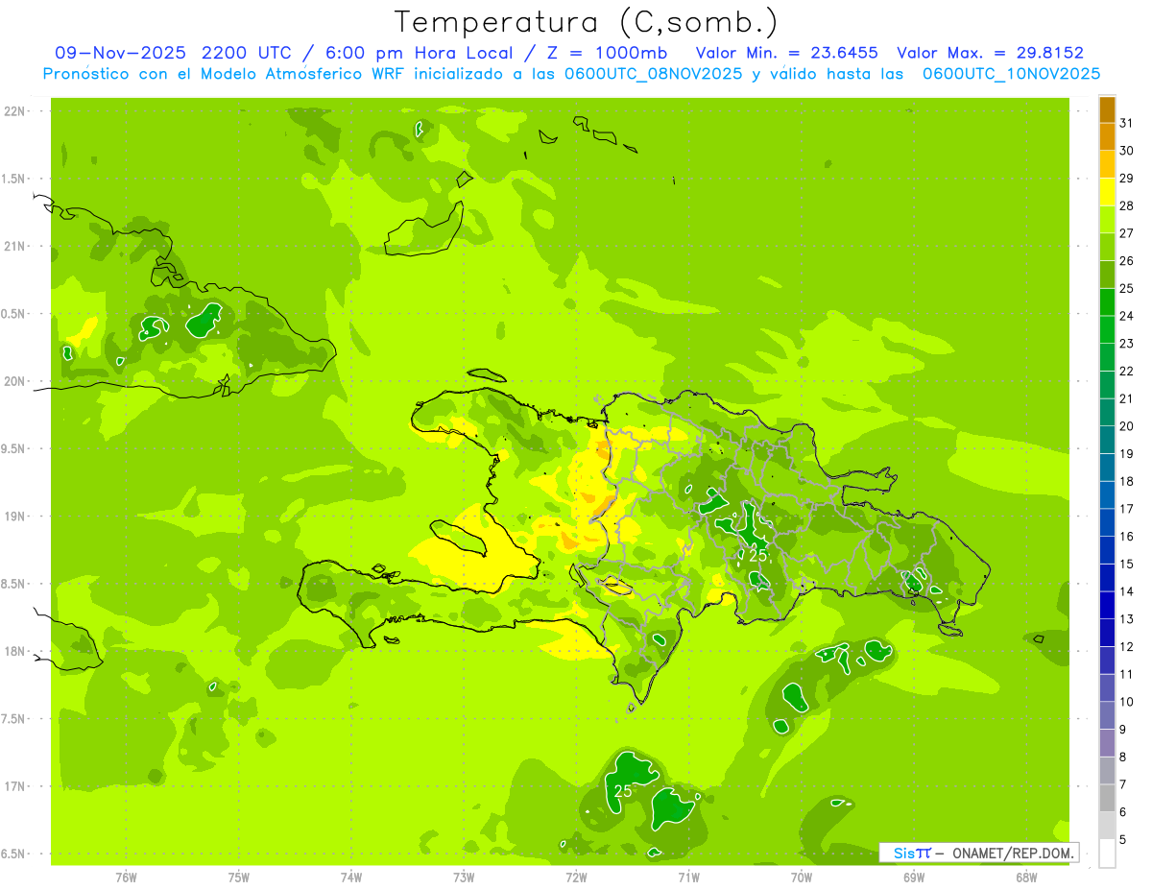Image resolution: width=1152 pixels, height=890 pixels.
Task: Click contour label "25" over the southern sea
Action: coord(623,791)
